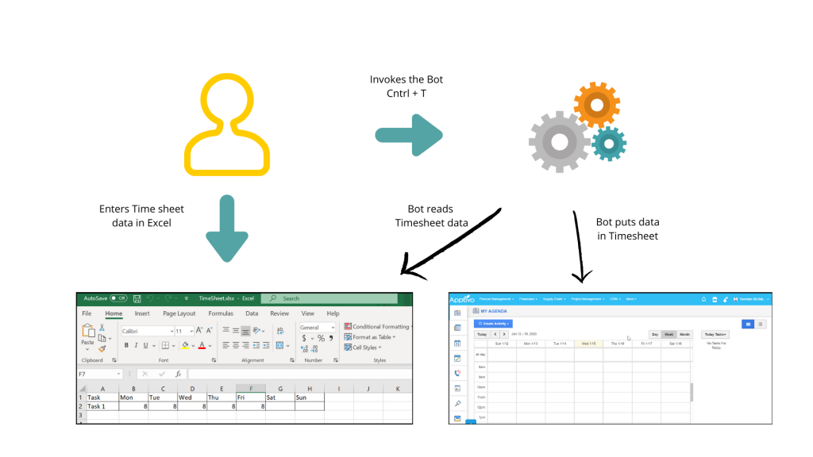Screen dimensions: 813x457
Task: Click the Today button in Apptivo calendar
Action: coord(482,335)
